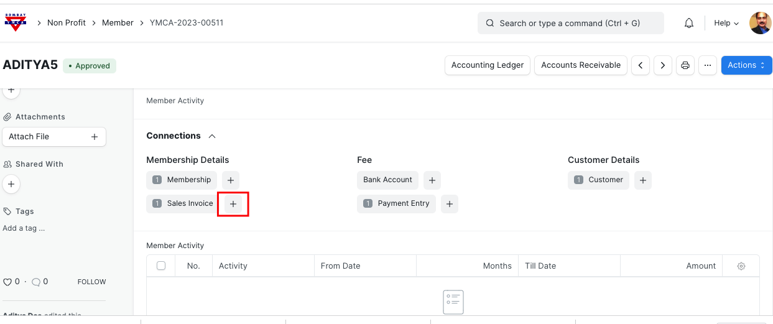Open the Actions dropdown

pos(746,65)
